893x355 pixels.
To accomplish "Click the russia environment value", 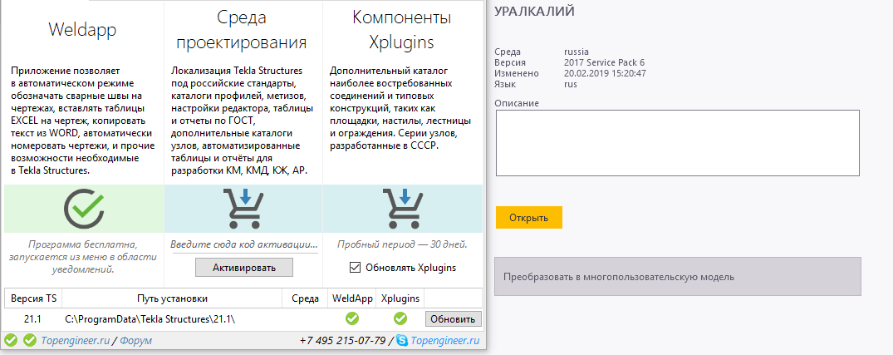I will 577,52.
